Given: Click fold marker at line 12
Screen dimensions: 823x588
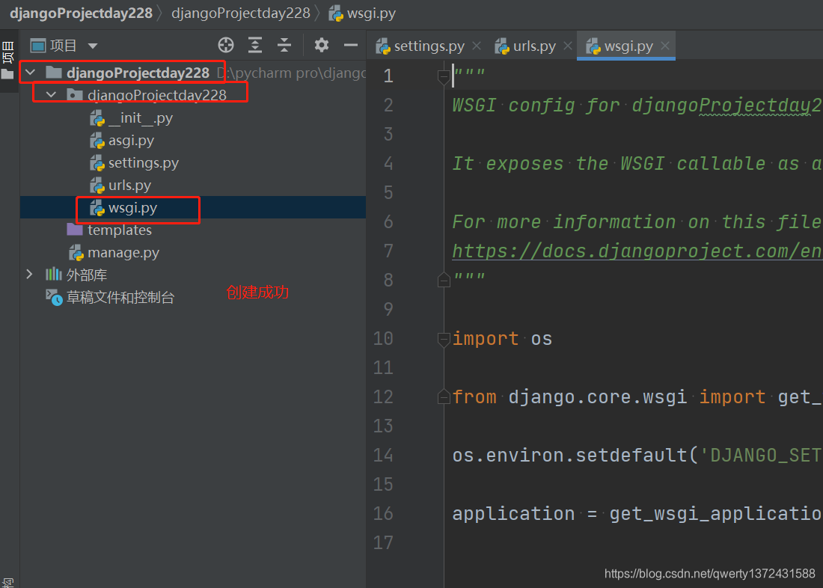Looking at the screenshot, I should (x=444, y=397).
